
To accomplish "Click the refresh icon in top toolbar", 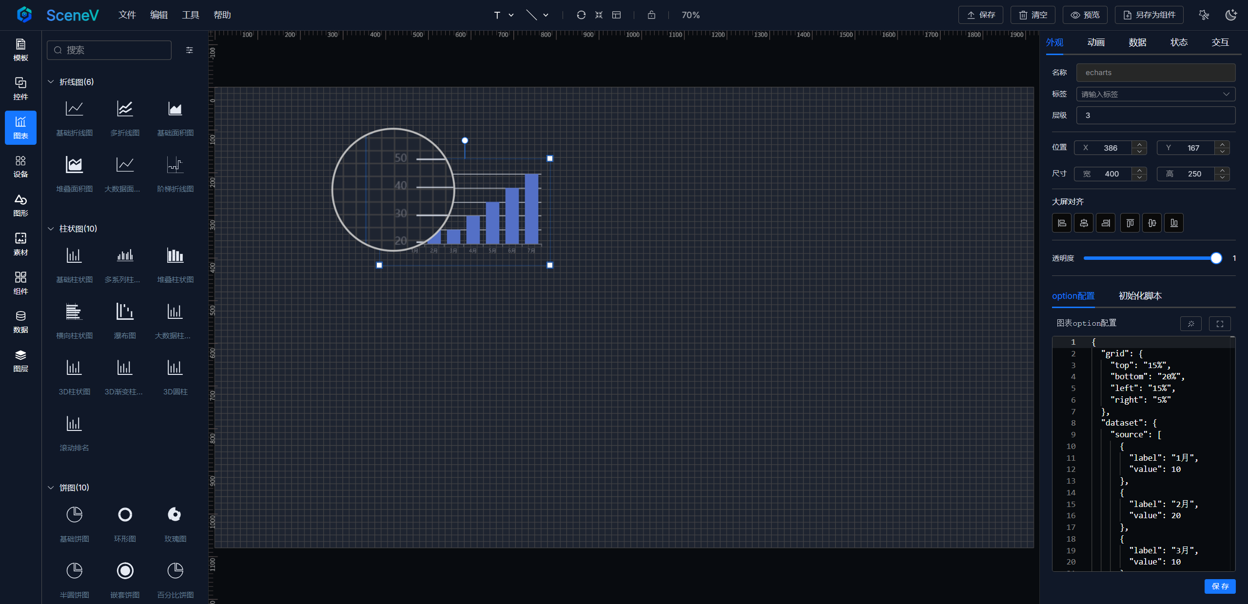I will pyautogui.click(x=581, y=15).
